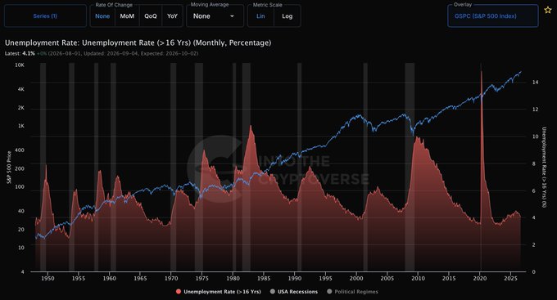
Task: Click the 2010 label on the x-axis
Action: click(x=418, y=279)
